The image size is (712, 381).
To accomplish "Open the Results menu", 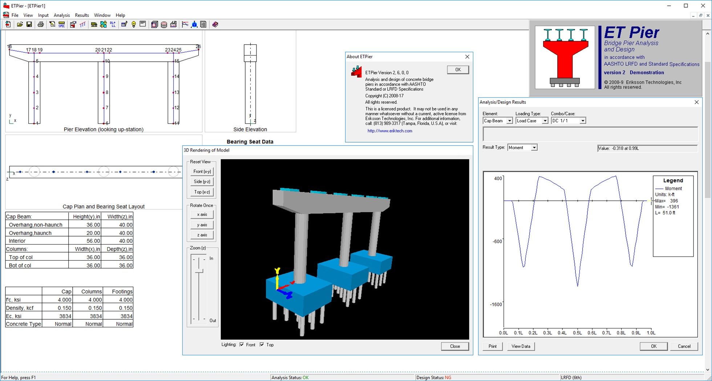I will tap(82, 15).
